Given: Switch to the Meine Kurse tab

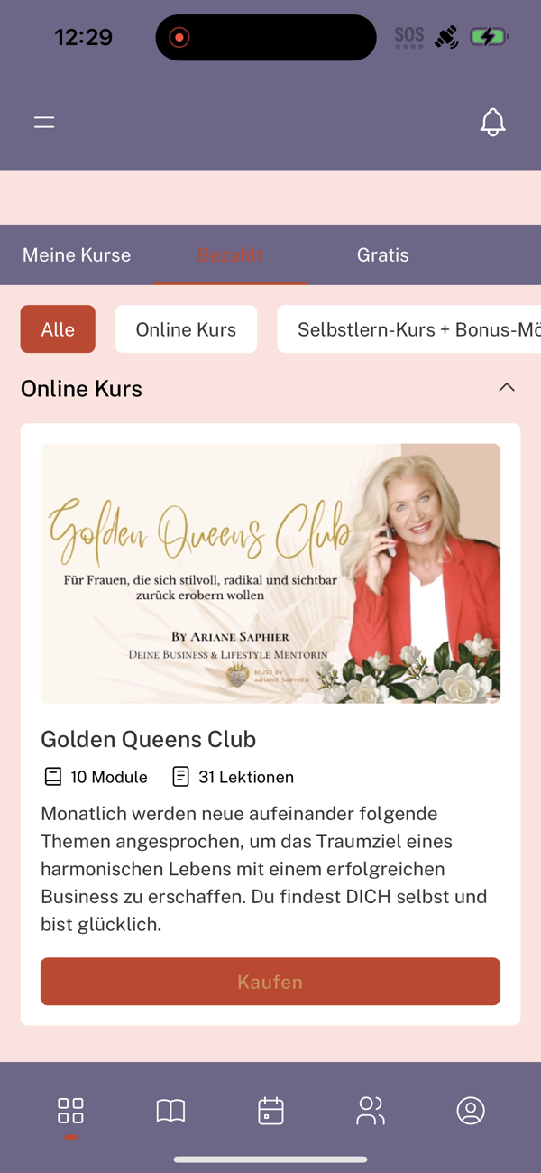Looking at the screenshot, I should click(77, 254).
